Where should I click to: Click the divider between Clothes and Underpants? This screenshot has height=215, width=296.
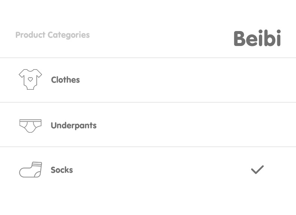148,102
